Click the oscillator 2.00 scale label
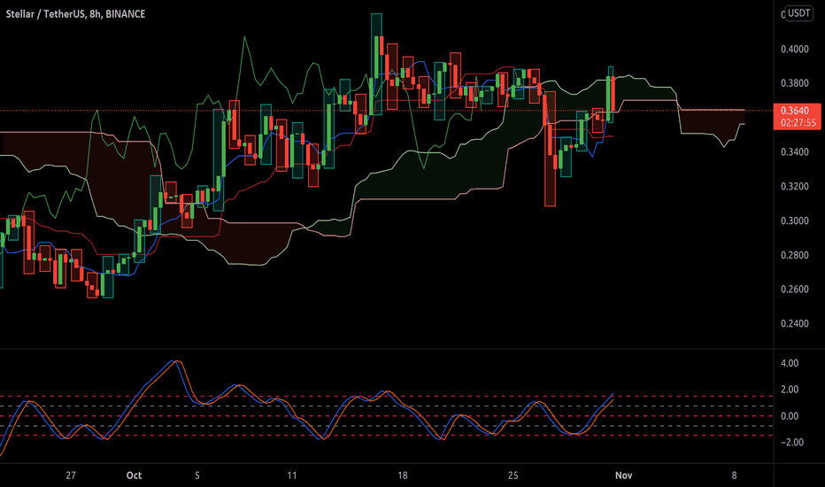 [790, 390]
